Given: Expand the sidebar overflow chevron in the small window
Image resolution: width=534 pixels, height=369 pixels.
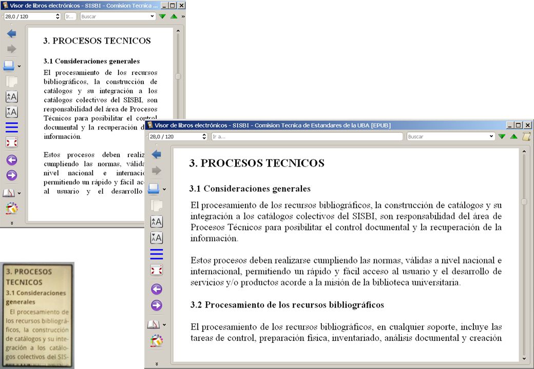Looking at the screenshot, I should [x=12, y=223].
